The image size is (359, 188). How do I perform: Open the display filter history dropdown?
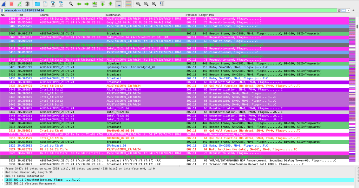(x=349, y=11)
